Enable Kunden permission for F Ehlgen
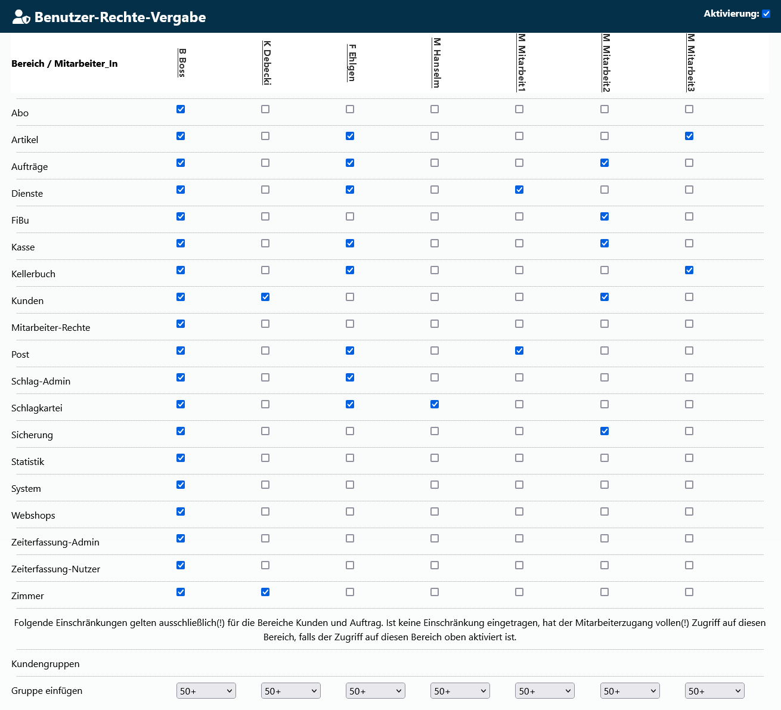Image resolution: width=781 pixels, height=710 pixels. tap(350, 297)
